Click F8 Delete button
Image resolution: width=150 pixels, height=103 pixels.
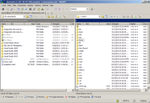(70, 97)
